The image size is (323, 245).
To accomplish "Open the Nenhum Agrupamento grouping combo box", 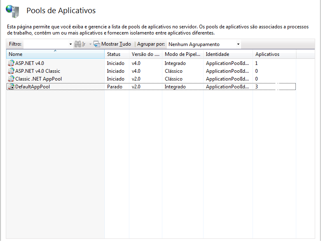I will click(x=204, y=44).
